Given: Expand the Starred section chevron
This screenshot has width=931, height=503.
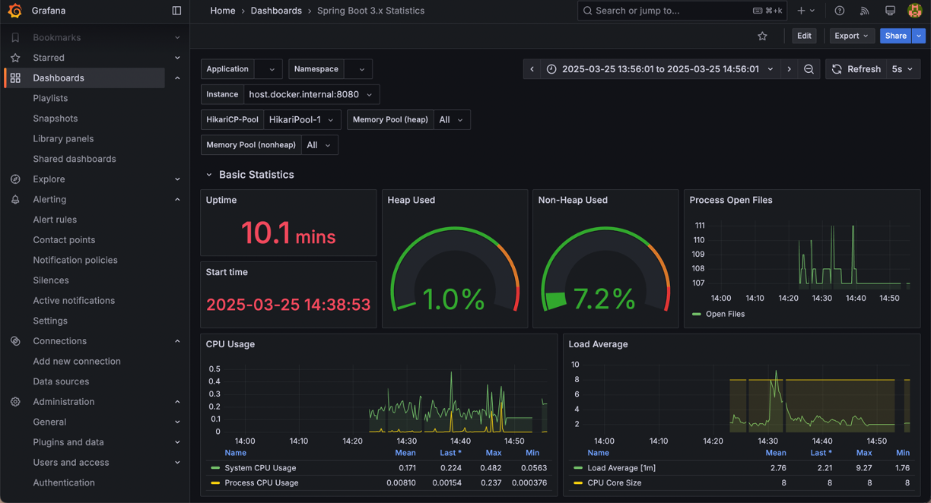Looking at the screenshot, I should [177, 58].
